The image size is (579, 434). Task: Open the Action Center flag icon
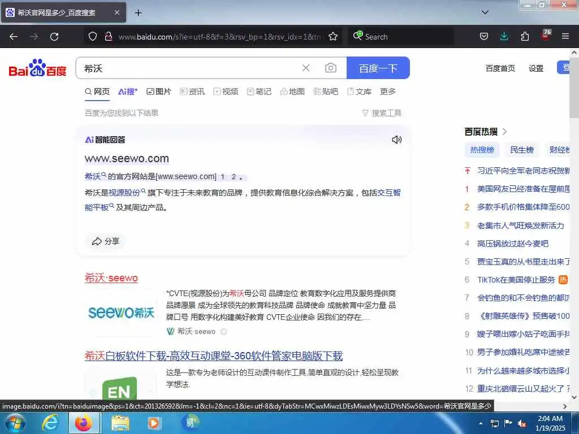[x=508, y=423]
